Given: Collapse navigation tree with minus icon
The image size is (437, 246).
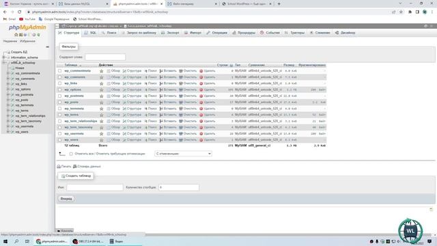Looking at the screenshot, I should tap(47, 47).
